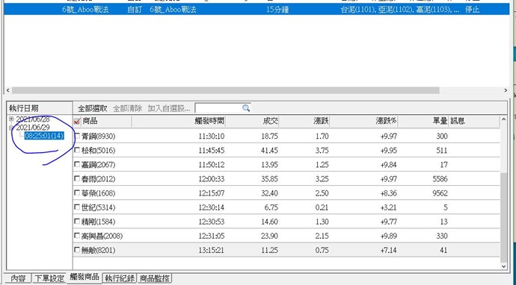Sort by the 單量 column header
The width and height of the screenshot is (516, 285).
[423, 121]
